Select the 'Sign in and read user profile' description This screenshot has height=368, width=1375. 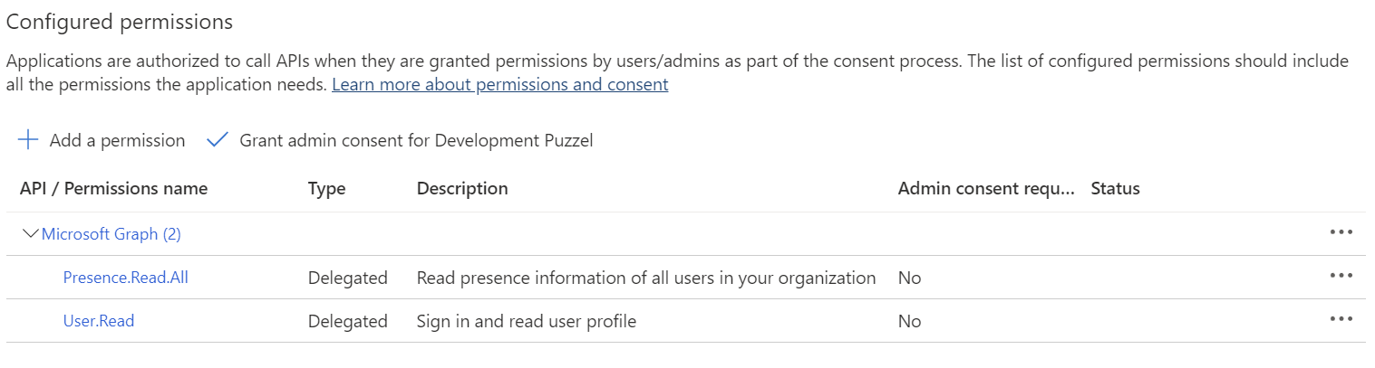click(527, 321)
